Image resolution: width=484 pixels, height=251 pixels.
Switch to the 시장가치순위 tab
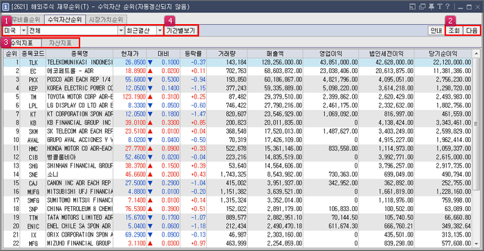[x=106, y=20]
